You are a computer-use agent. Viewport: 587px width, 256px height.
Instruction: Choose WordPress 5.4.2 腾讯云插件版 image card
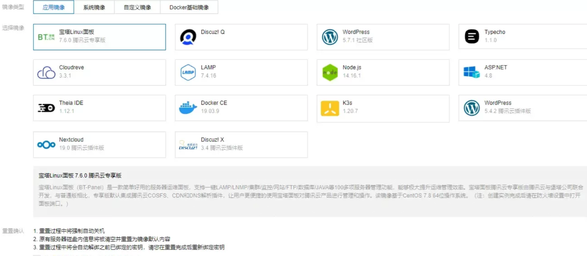click(x=522, y=108)
